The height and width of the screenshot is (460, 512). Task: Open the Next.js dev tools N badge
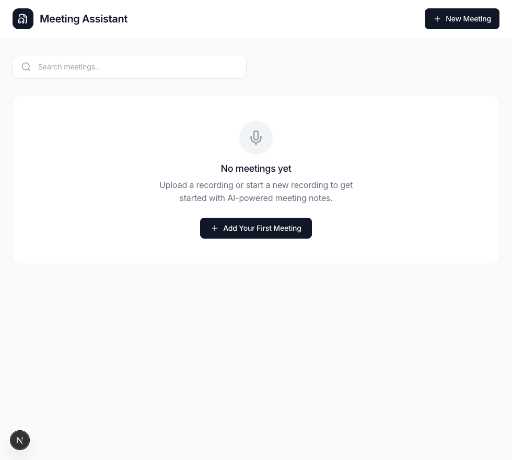click(x=20, y=440)
